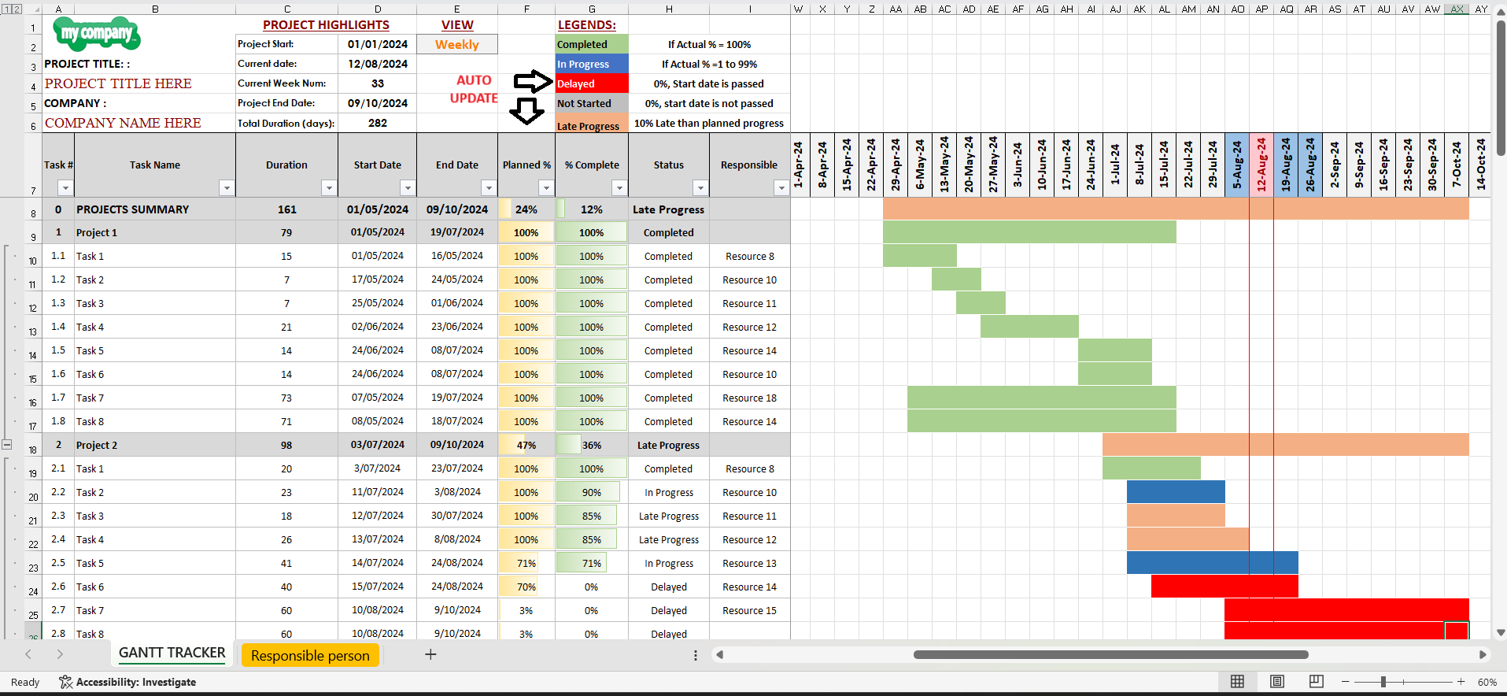Click the zoom in plus icon
Image resolution: width=1507 pixels, height=696 pixels.
(x=1461, y=682)
